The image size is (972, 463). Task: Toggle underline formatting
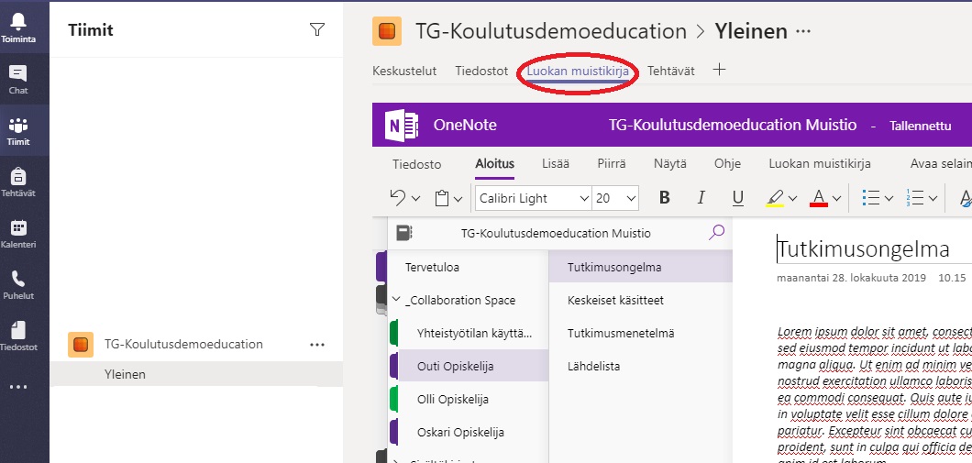coord(737,198)
